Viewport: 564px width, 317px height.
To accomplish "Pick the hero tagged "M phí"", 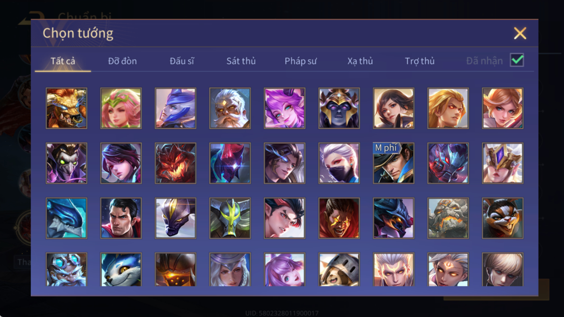I will 394,163.
